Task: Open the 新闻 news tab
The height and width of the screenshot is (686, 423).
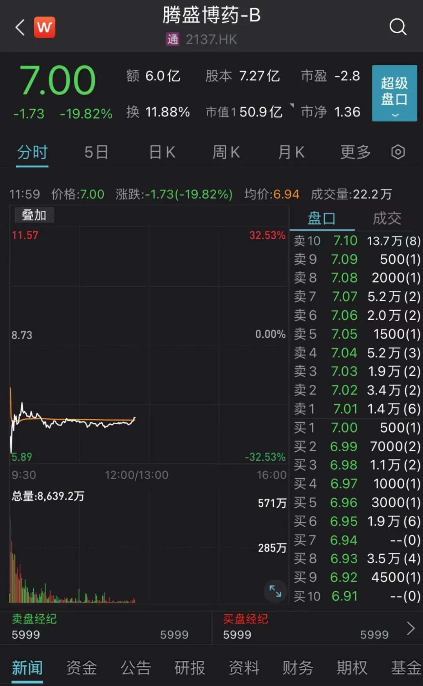Action: 27,668
